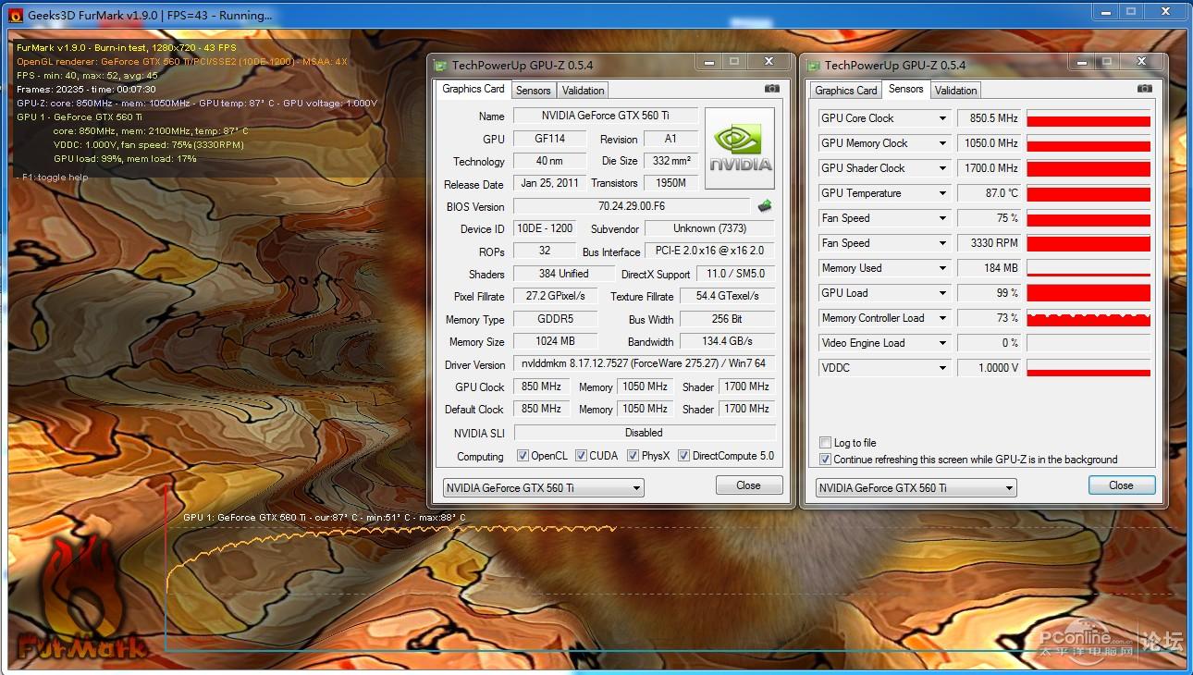Screen dimensions: 1193x675
Task: Click the camera screenshot icon in Graphics Card window
Action: (x=772, y=89)
